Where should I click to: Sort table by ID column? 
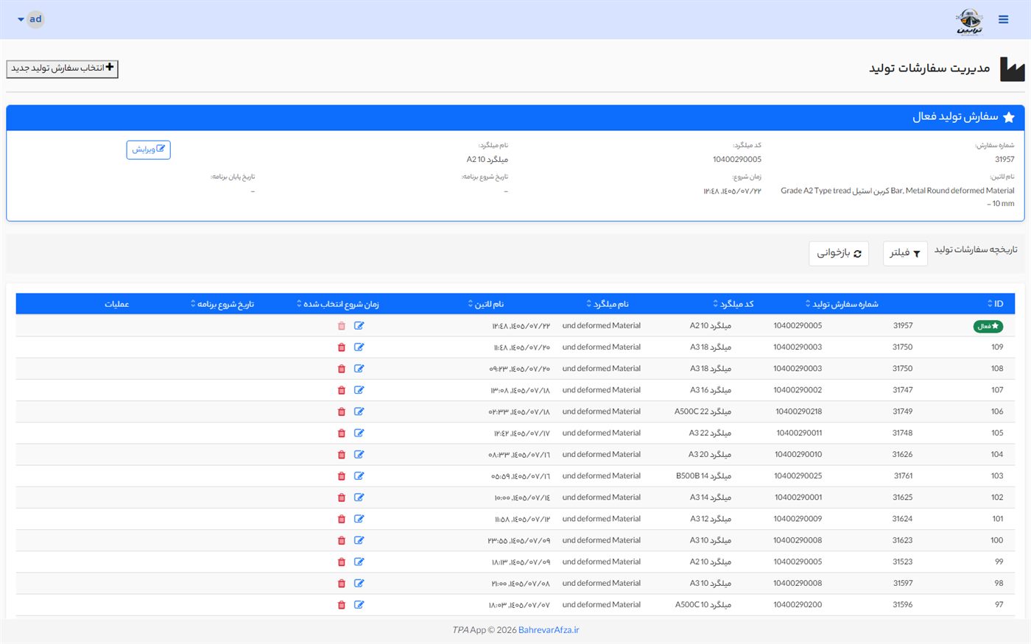(x=995, y=304)
